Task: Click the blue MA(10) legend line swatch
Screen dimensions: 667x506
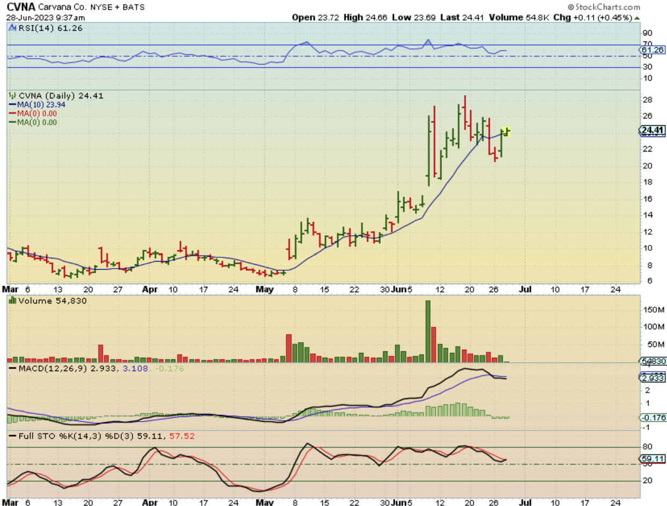Action: point(12,105)
